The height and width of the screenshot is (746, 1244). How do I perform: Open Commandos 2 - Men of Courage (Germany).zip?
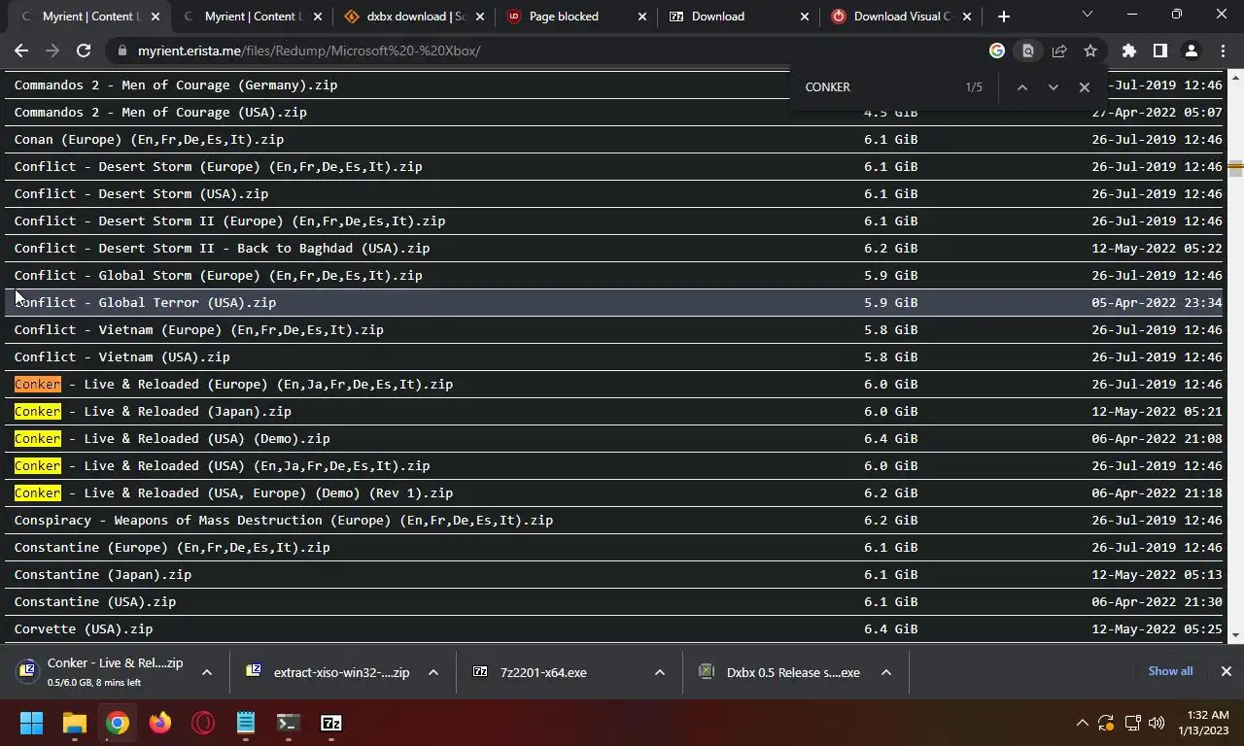(176, 85)
